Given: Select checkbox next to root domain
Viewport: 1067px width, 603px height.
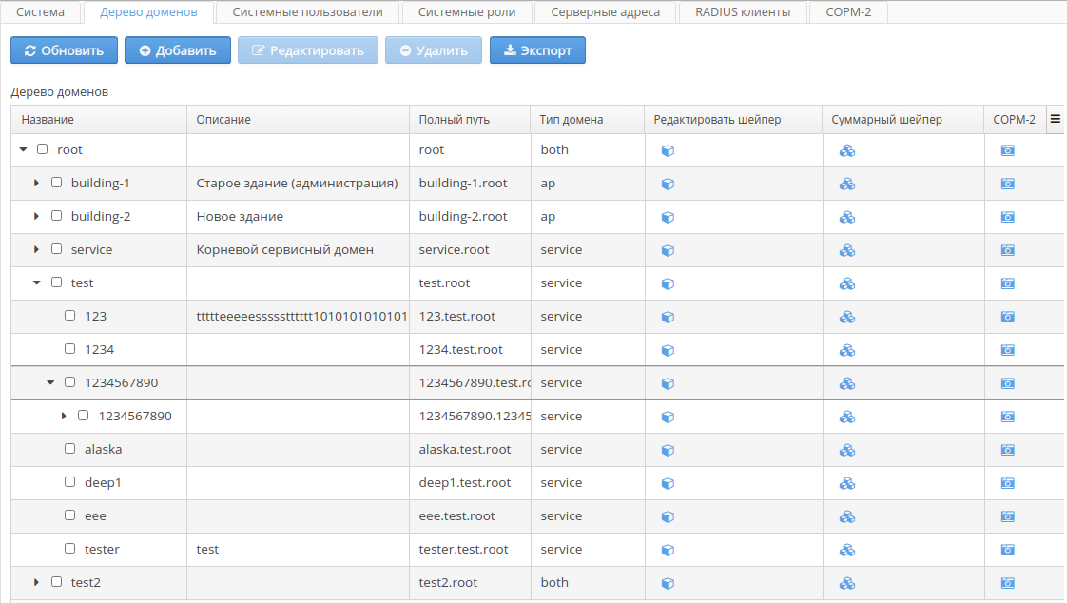Looking at the screenshot, I should (x=42, y=149).
